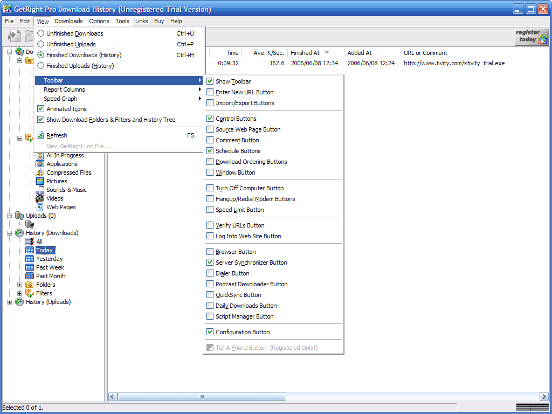The height and width of the screenshot is (414, 552).
Task: Expand the Folders node under History
Action: tap(20, 285)
